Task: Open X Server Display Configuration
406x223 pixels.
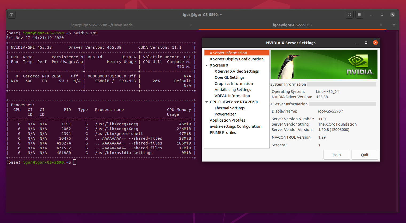Action: (x=236, y=59)
